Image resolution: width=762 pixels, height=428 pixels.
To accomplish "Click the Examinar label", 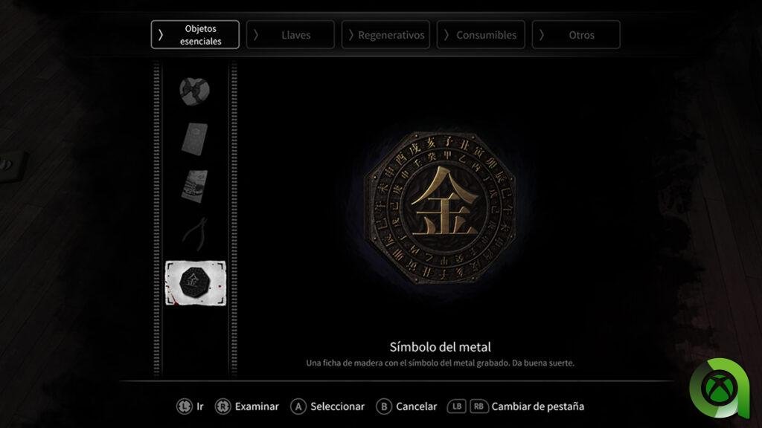I will click(x=257, y=406).
